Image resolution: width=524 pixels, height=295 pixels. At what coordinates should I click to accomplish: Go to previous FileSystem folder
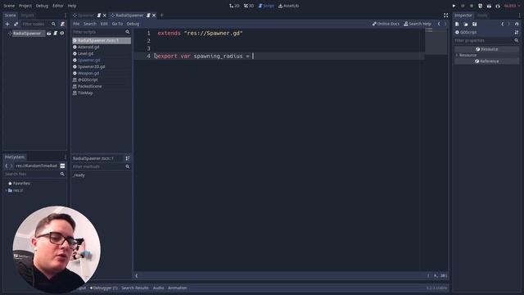coord(7,166)
